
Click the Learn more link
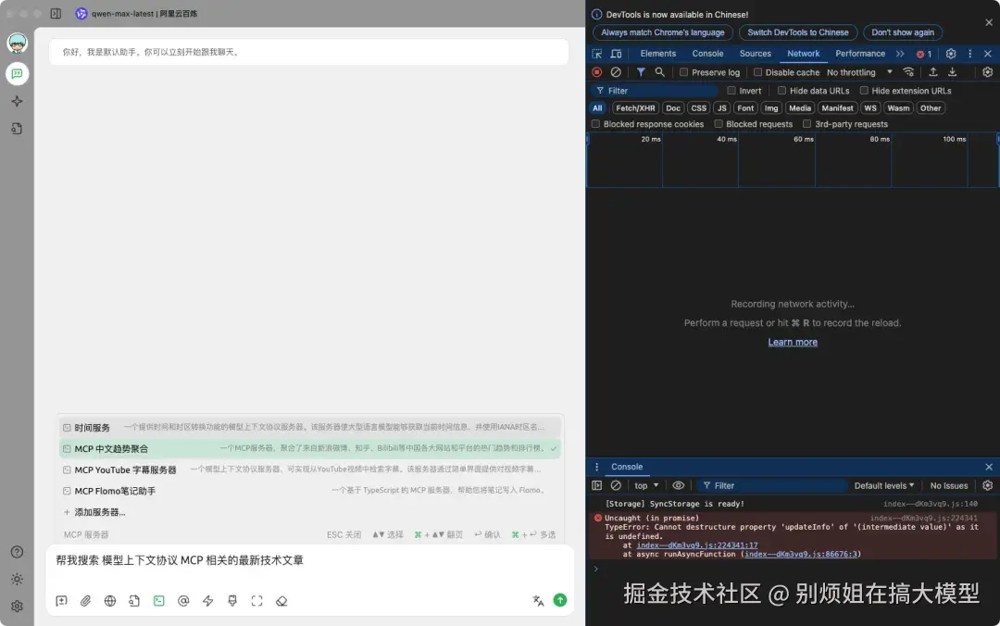(x=793, y=342)
